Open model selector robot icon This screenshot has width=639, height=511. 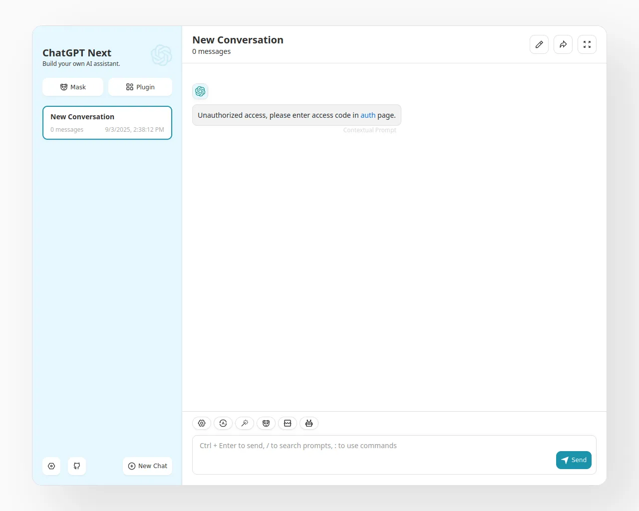[309, 423]
